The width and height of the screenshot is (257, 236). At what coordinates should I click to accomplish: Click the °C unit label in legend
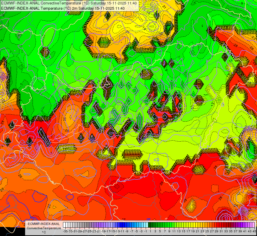(x=44, y=232)
